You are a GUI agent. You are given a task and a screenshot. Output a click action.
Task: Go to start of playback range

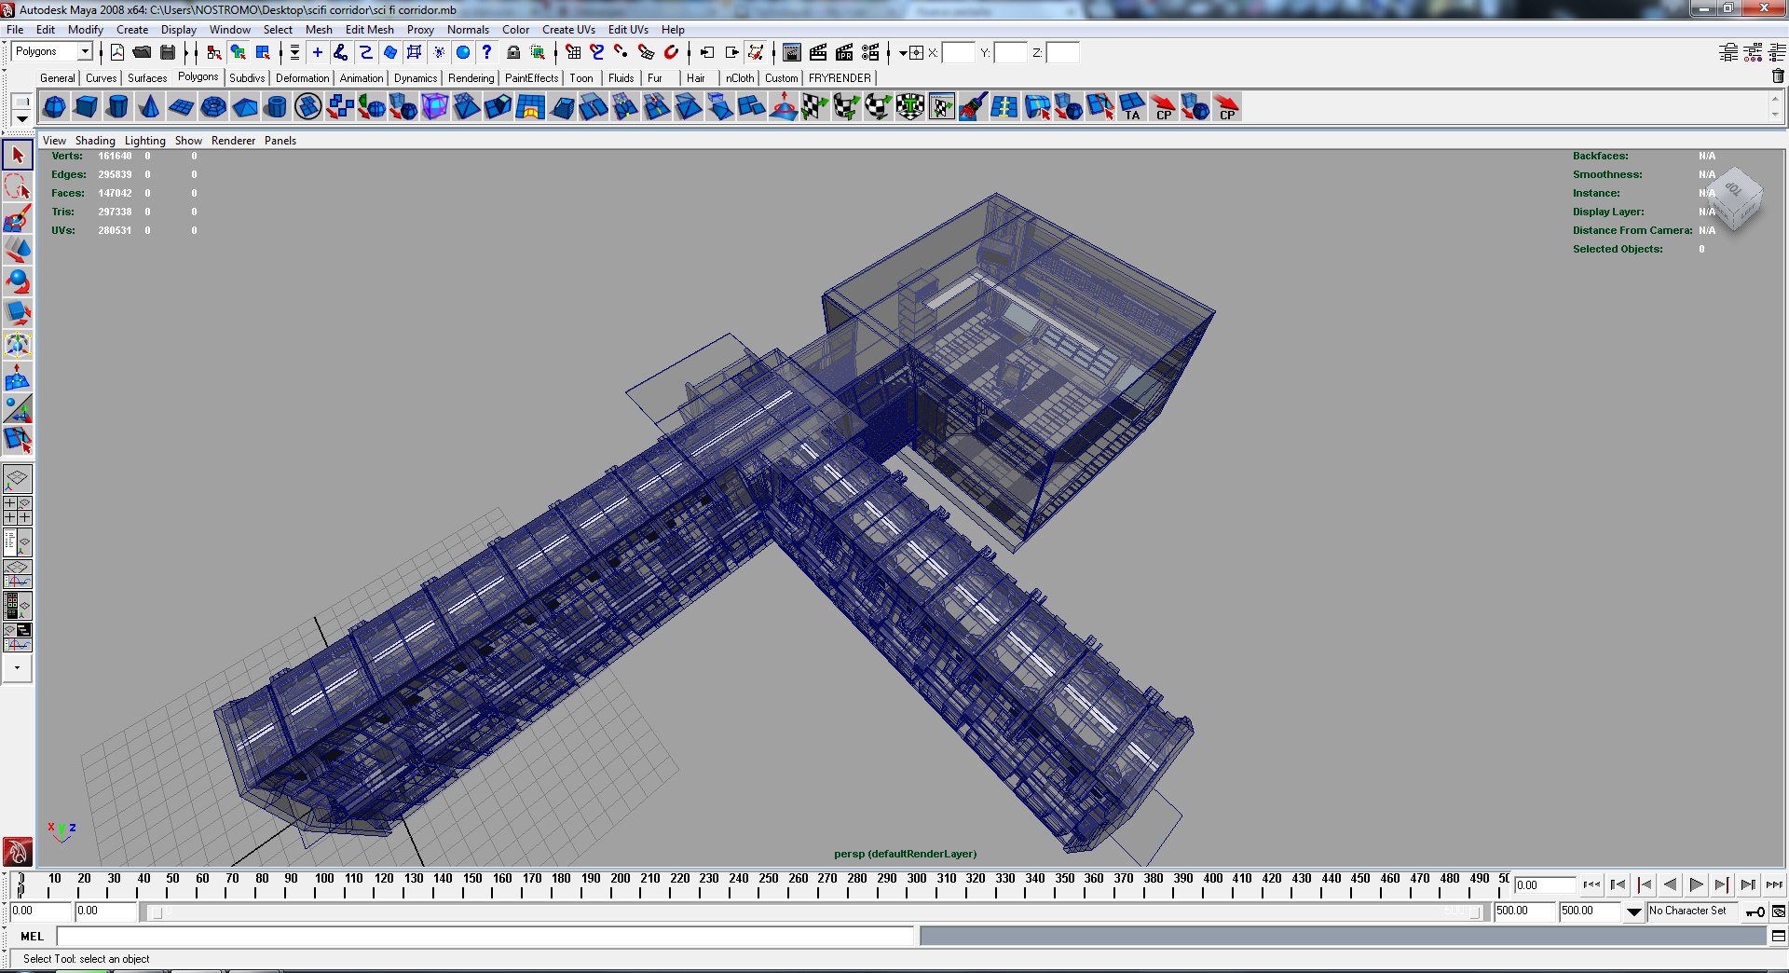point(1591,884)
